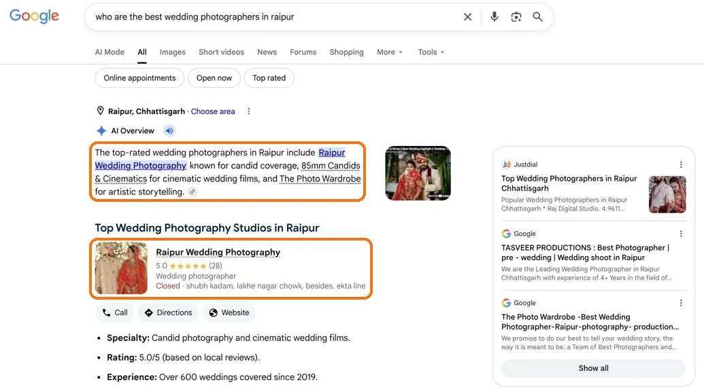Expand the Tools dropdown
This screenshot has height=392, width=704.
[431, 52]
